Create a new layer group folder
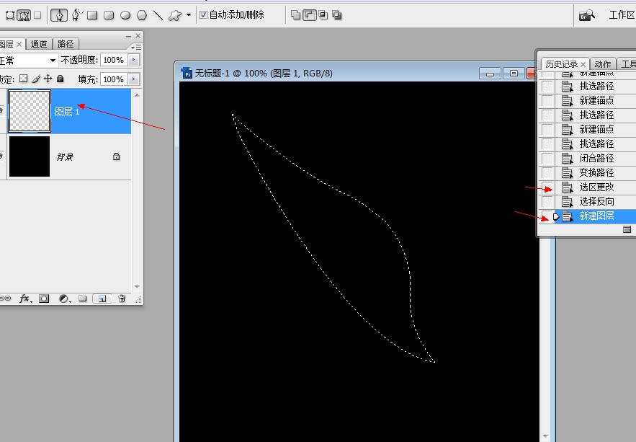The width and height of the screenshot is (636, 442). pos(82,298)
